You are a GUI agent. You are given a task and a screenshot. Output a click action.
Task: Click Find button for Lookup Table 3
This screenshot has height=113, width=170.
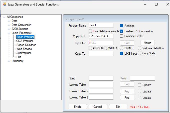(127, 98)
